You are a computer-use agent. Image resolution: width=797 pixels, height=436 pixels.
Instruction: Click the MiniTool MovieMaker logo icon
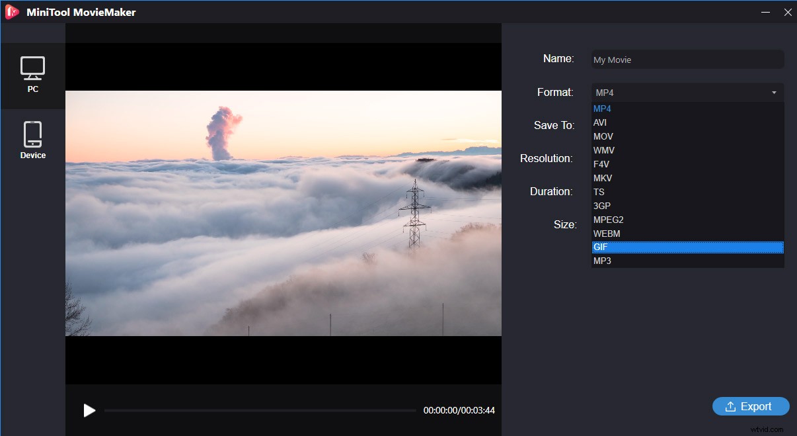[x=11, y=11]
